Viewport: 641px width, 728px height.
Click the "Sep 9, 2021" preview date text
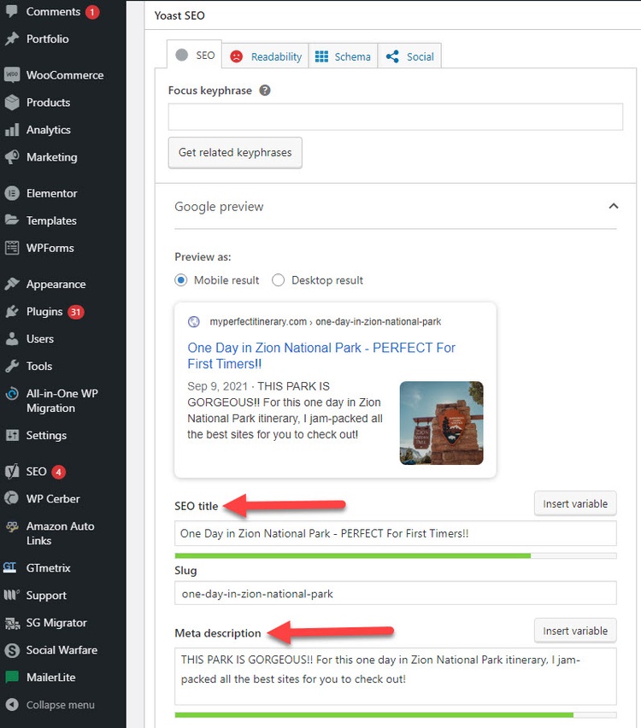click(217, 386)
